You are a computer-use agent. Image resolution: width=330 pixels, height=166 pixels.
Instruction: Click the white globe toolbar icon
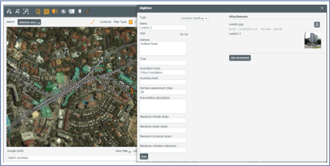coord(63,11)
